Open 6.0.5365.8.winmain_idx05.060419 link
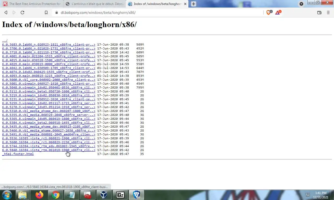 [x=49, y=119]
